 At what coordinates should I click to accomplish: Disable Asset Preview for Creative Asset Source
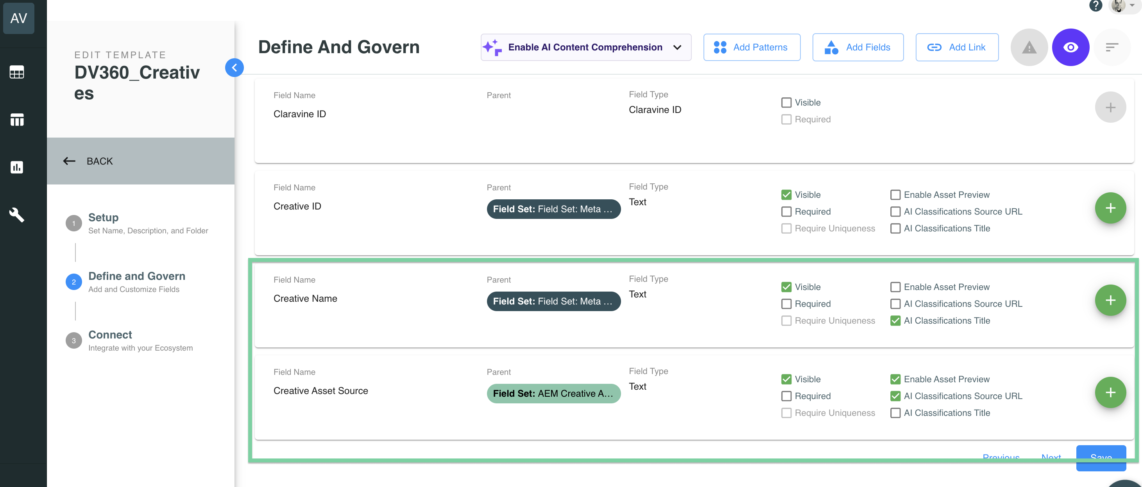point(895,379)
